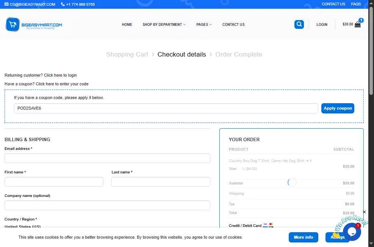This screenshot has width=374, height=247.
Task: Open the blue search icon button
Action: 299,24
